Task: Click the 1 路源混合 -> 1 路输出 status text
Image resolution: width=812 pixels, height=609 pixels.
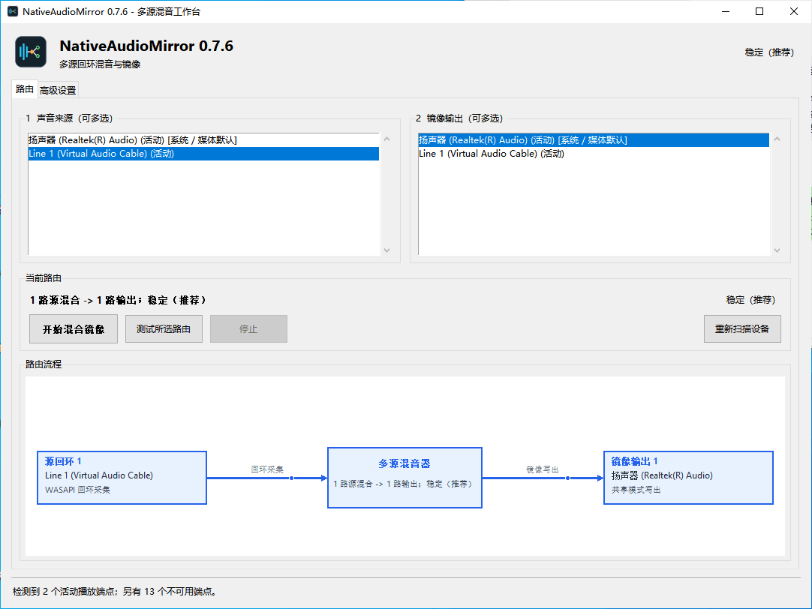Action: click(118, 300)
